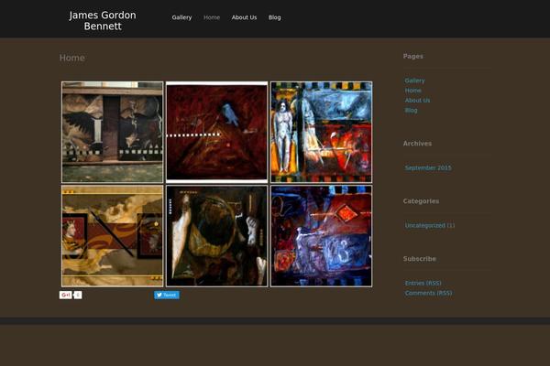Open Home link in Pages sidebar
The height and width of the screenshot is (366, 550).
[412, 91]
